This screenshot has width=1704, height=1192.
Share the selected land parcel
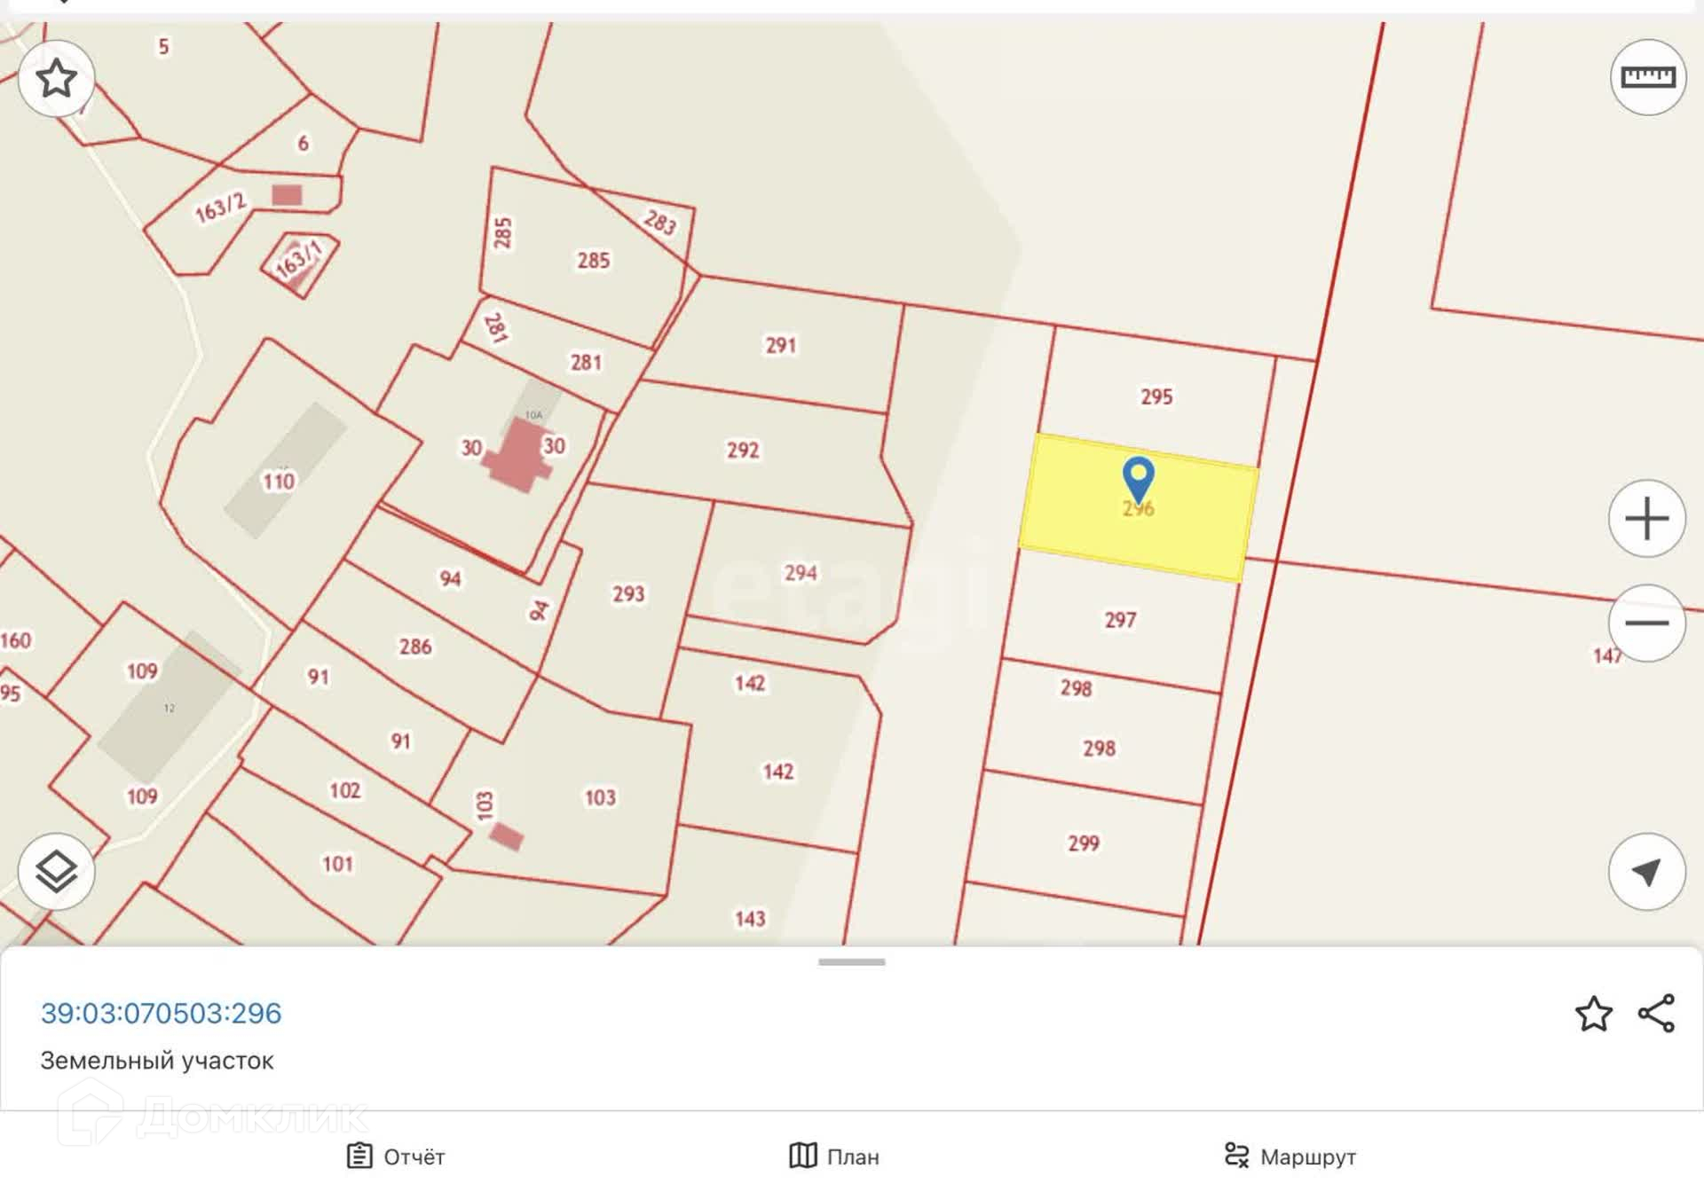tap(1656, 1014)
